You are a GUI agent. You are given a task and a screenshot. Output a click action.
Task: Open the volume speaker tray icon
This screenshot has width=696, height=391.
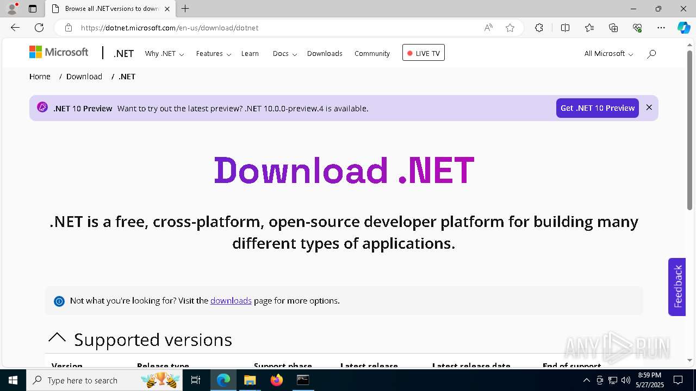click(626, 380)
